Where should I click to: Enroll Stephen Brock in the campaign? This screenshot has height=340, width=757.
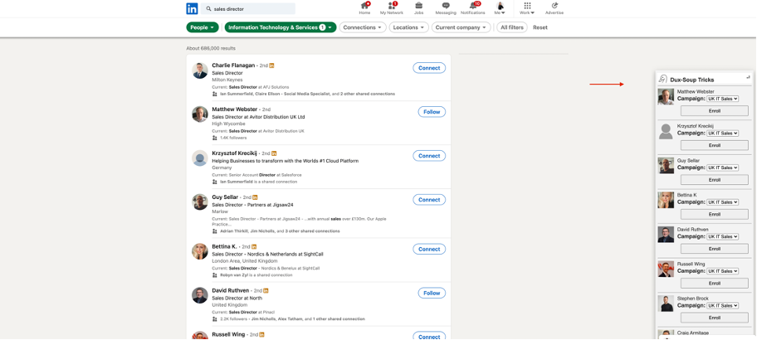[715, 318]
